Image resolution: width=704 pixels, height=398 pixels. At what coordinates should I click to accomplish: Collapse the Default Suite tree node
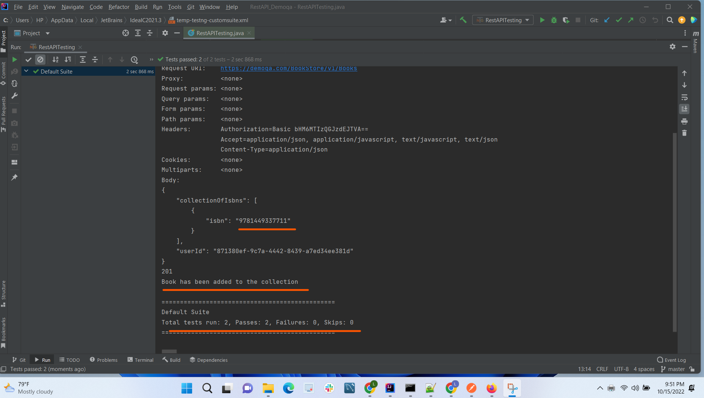(26, 71)
